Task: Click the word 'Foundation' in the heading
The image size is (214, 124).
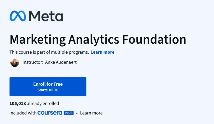Action: point(154,39)
